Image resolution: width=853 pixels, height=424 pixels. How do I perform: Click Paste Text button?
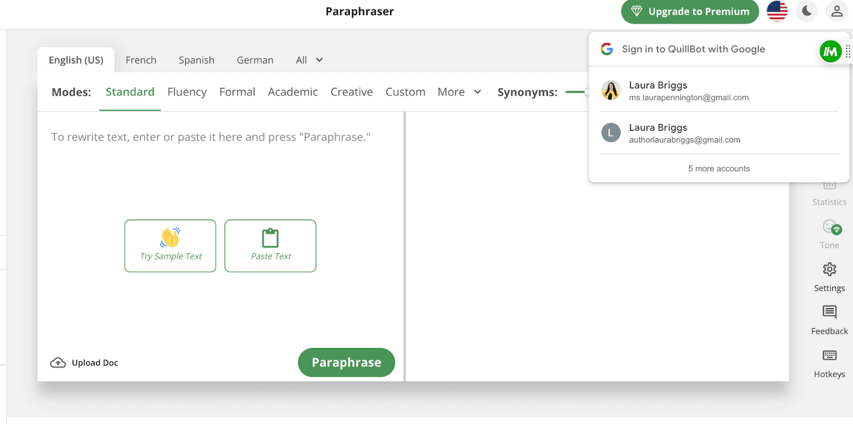tap(270, 246)
